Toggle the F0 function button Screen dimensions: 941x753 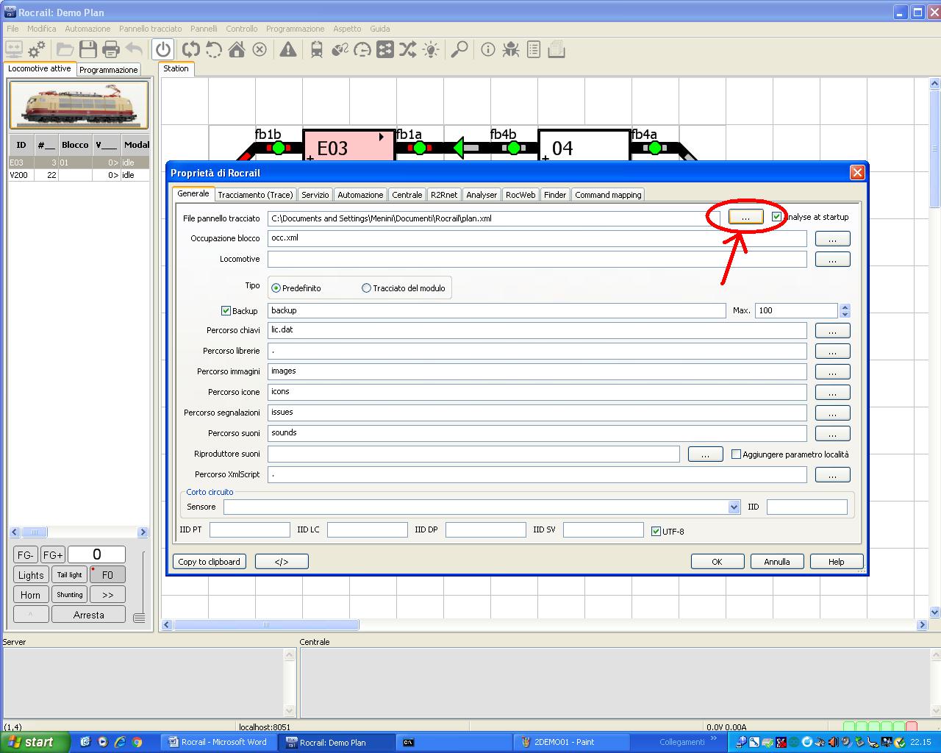[x=107, y=575]
